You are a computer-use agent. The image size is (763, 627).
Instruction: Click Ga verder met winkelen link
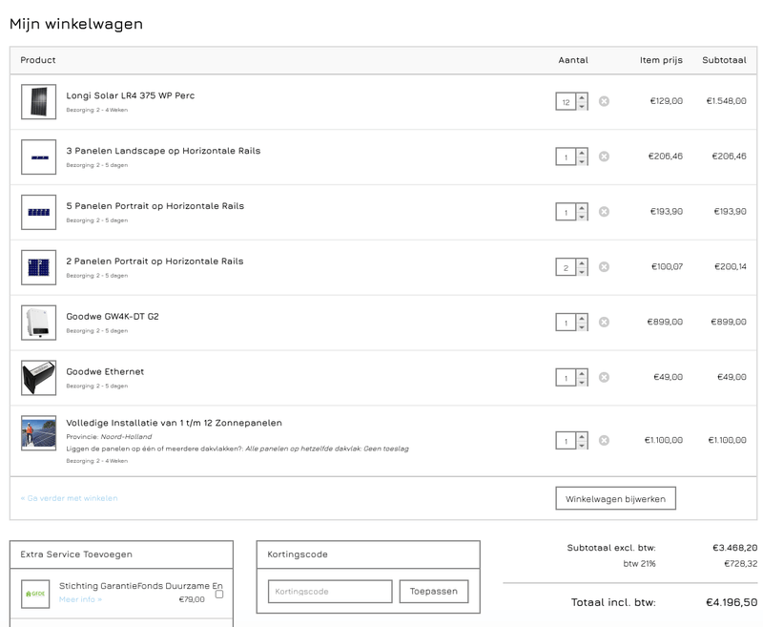click(x=70, y=498)
